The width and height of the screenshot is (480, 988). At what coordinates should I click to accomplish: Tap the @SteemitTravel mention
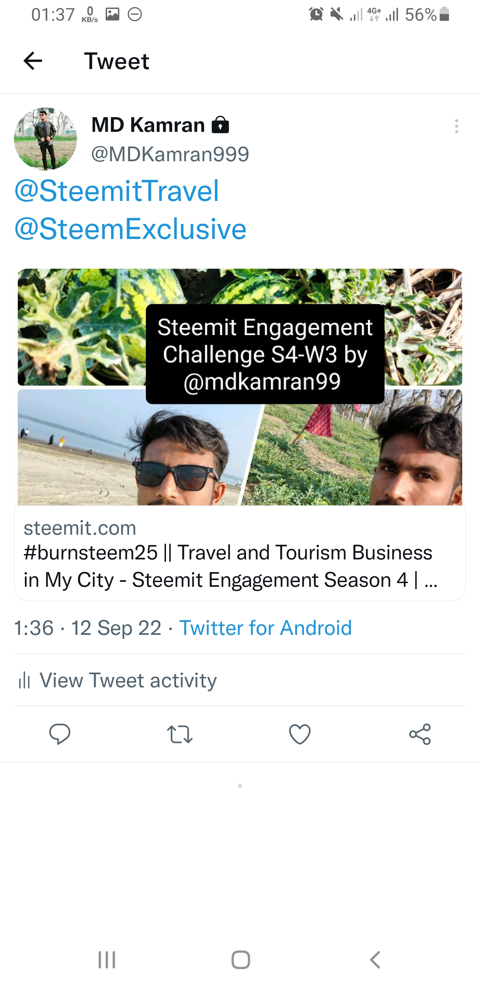coord(116,191)
